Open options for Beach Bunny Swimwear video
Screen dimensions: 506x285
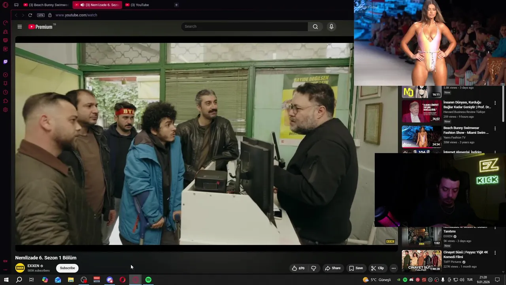[x=495, y=129]
